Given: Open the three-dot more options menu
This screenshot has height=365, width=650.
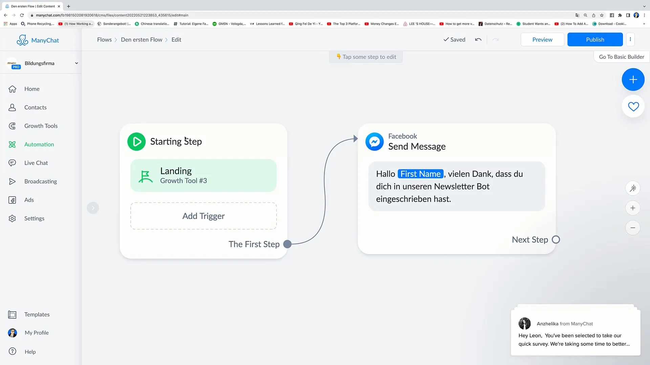Looking at the screenshot, I should pos(630,40).
